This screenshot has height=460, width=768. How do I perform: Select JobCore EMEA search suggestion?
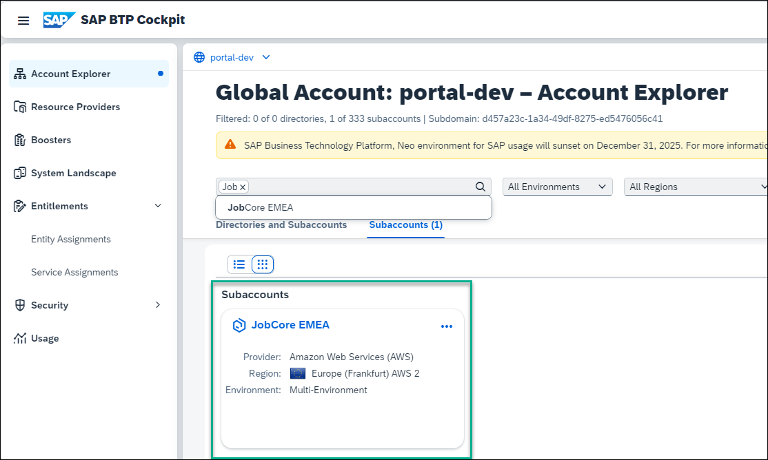(353, 207)
